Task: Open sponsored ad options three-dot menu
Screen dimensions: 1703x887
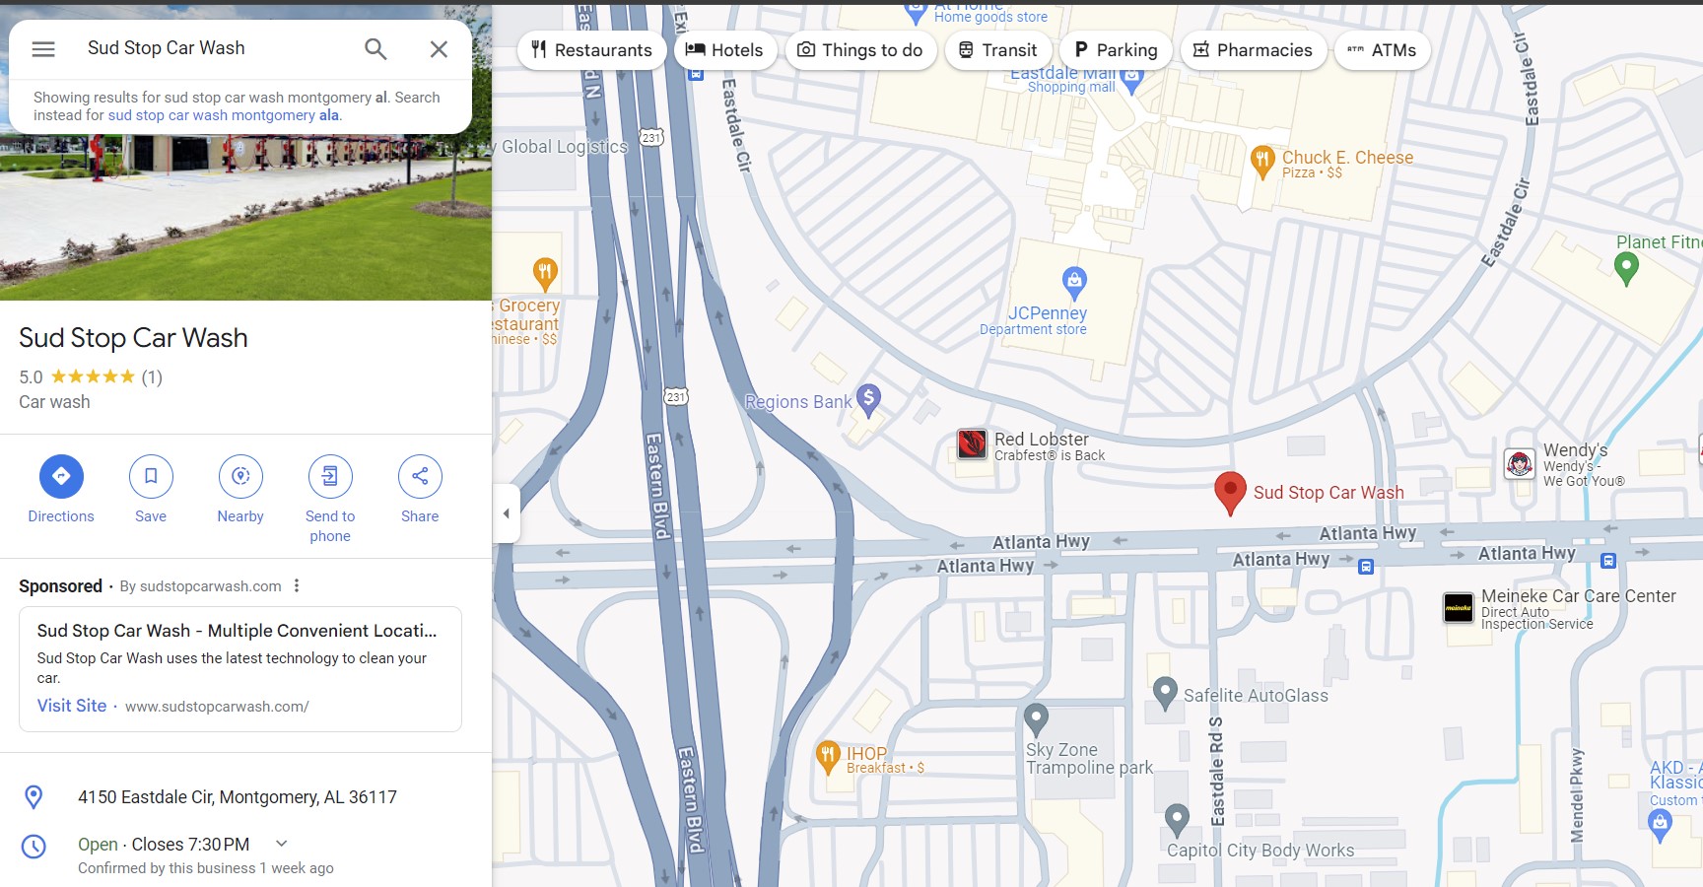Action: click(296, 585)
